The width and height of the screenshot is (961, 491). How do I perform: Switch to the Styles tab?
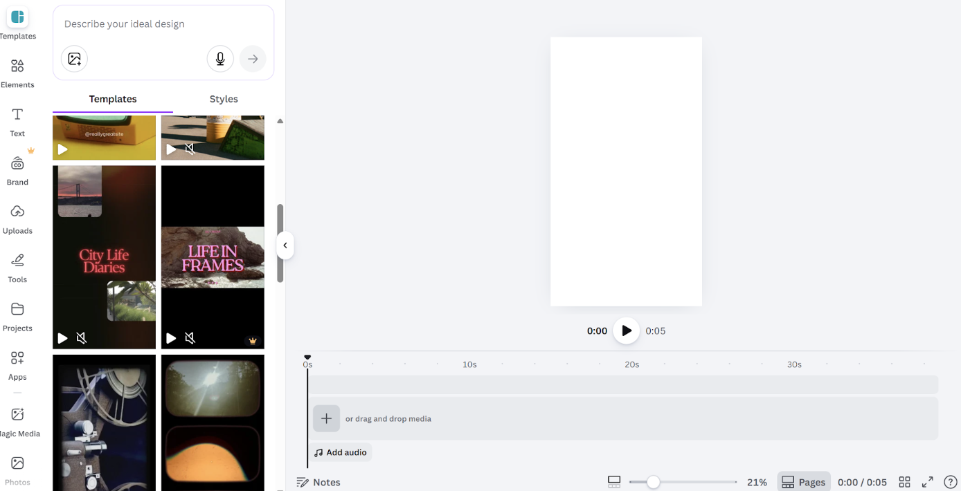(x=224, y=99)
